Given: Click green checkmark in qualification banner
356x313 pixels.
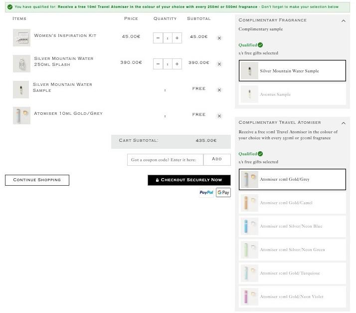Looking at the screenshot, I should coord(10,7).
